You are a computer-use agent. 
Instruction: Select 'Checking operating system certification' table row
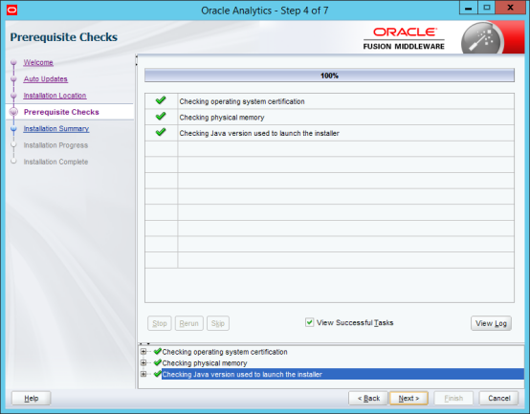[x=329, y=101]
